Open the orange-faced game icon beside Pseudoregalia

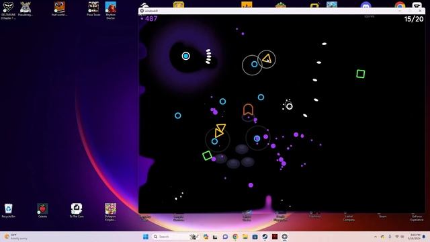pos(59,9)
